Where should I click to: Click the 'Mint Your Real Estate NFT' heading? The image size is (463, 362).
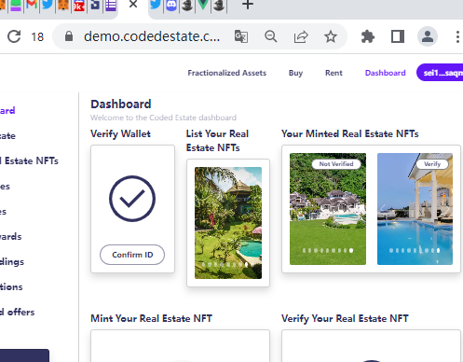(151, 318)
